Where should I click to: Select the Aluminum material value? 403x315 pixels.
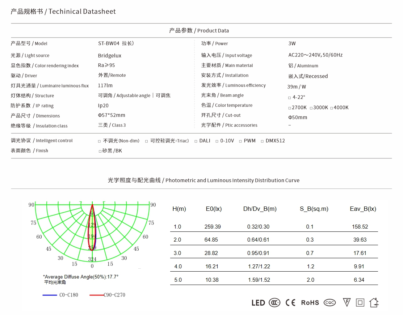click(303, 66)
